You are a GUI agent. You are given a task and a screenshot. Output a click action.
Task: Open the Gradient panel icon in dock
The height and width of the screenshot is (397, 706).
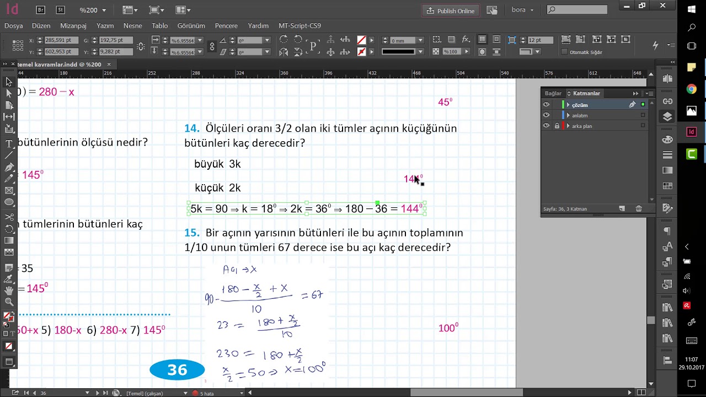tap(667, 170)
